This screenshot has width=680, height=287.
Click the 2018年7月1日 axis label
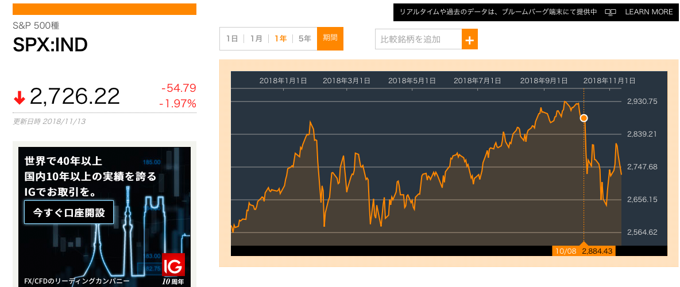pyautogui.click(x=477, y=80)
